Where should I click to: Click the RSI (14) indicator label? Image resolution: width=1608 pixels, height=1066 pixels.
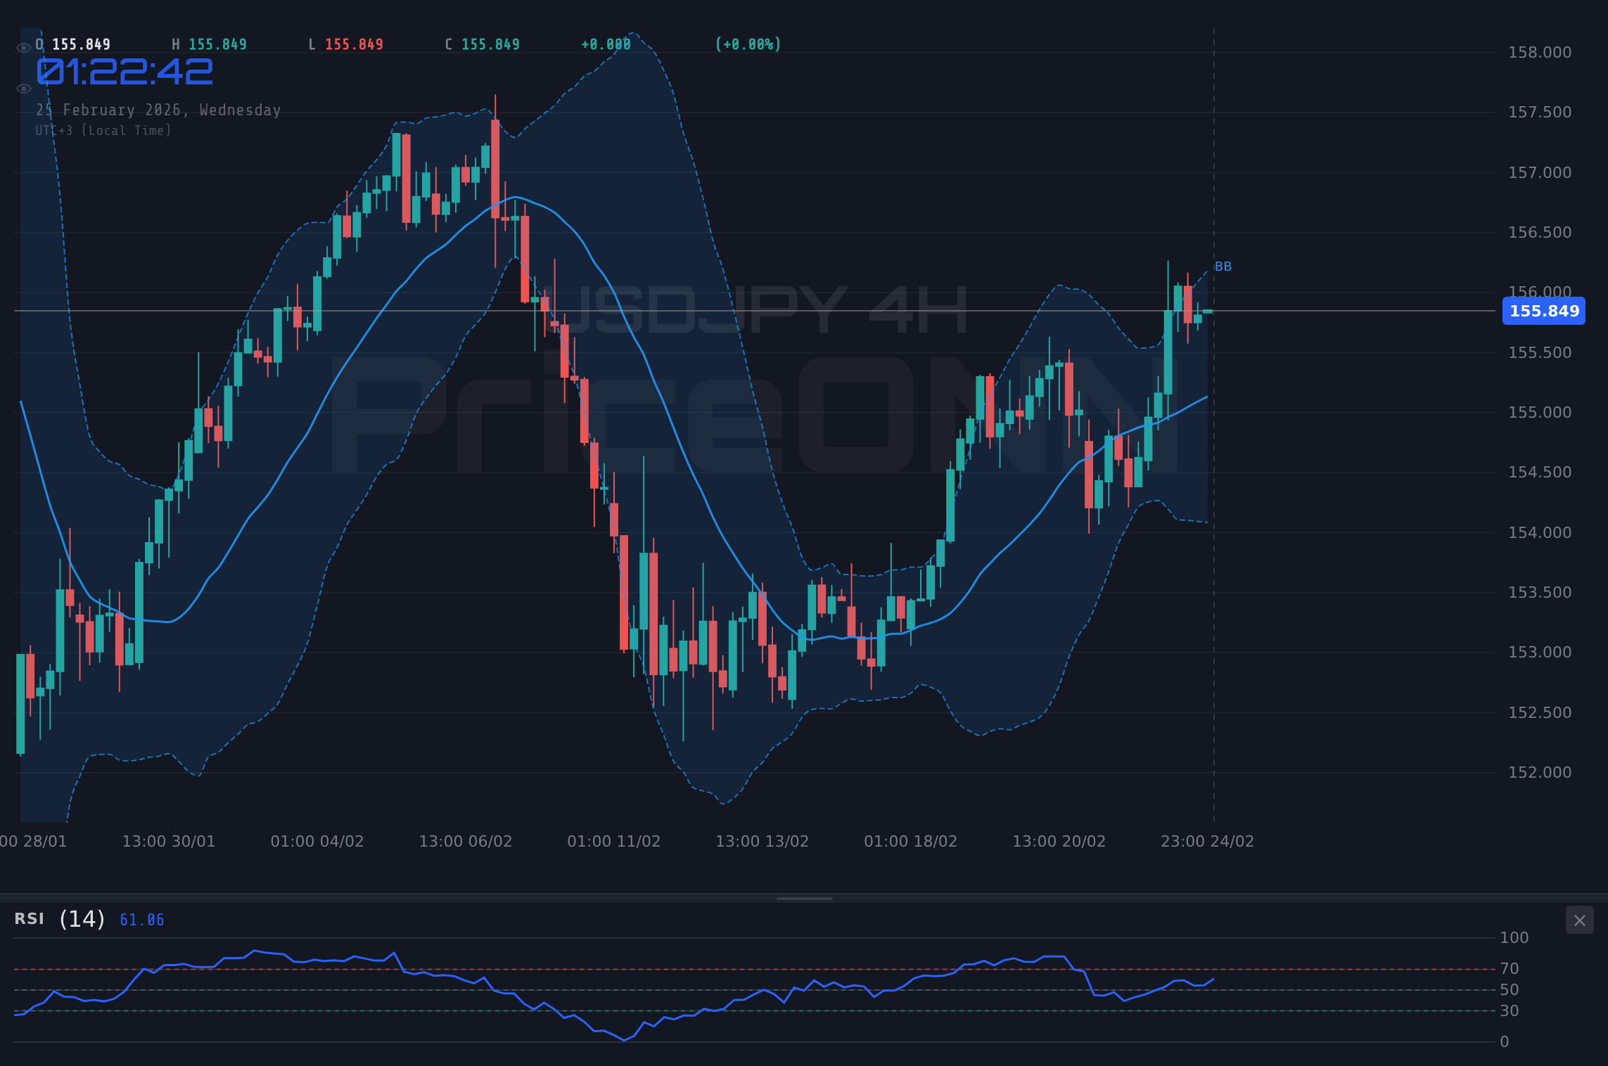59,919
